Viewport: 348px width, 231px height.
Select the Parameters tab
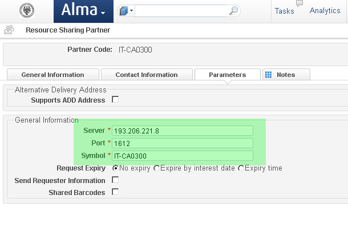228,75
